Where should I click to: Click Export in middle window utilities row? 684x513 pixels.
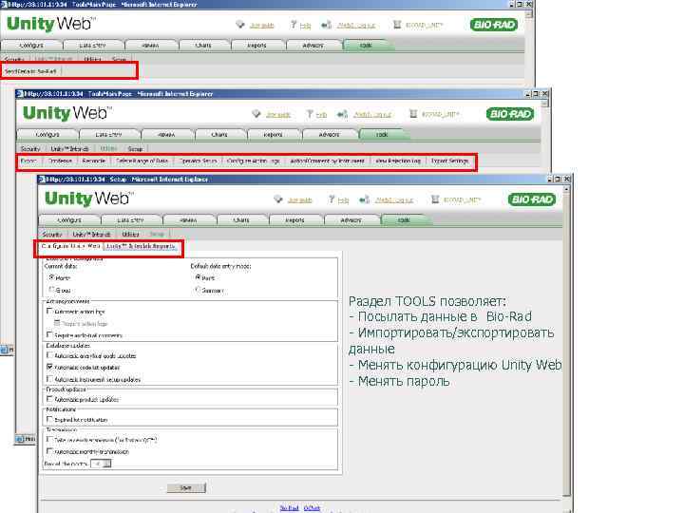tap(28, 161)
